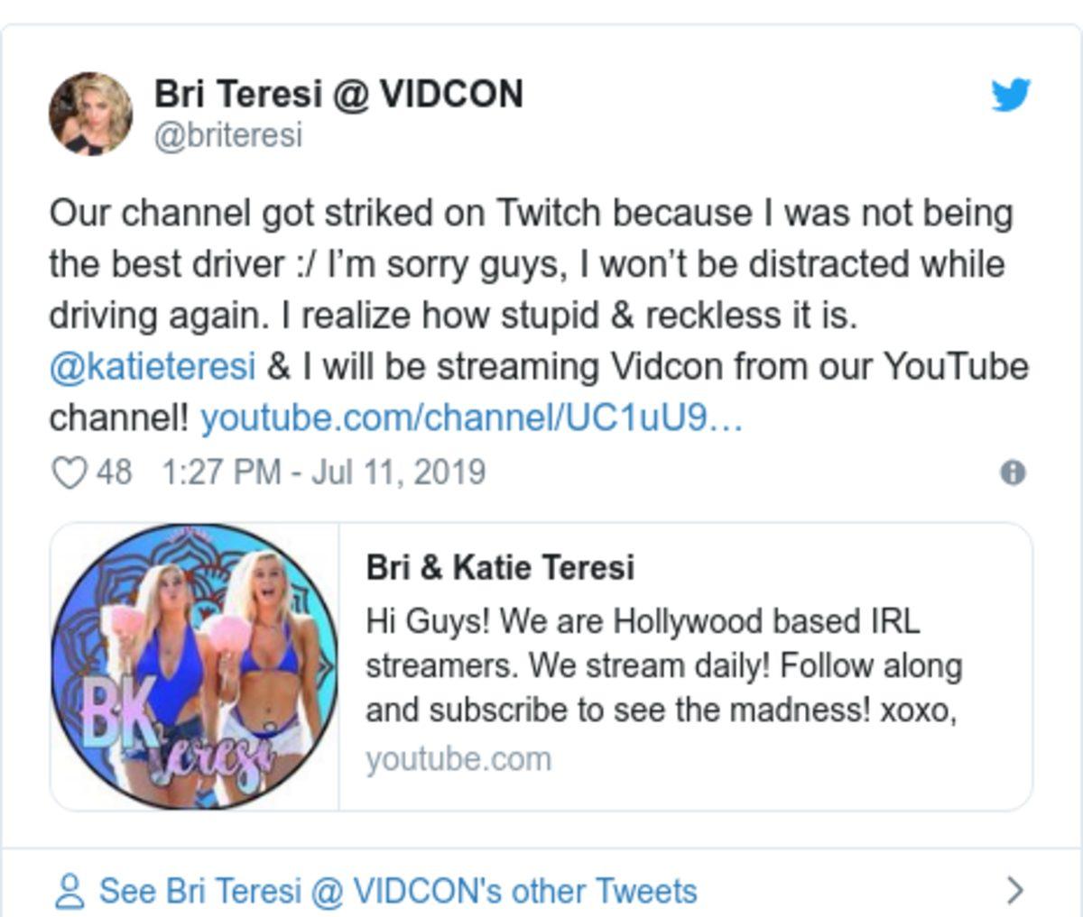The height and width of the screenshot is (917, 1083).
Task: Click the youtube.com label in the card
Action: (458, 759)
